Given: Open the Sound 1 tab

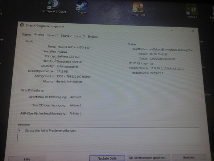Looking at the screenshot, I should point(53,35).
